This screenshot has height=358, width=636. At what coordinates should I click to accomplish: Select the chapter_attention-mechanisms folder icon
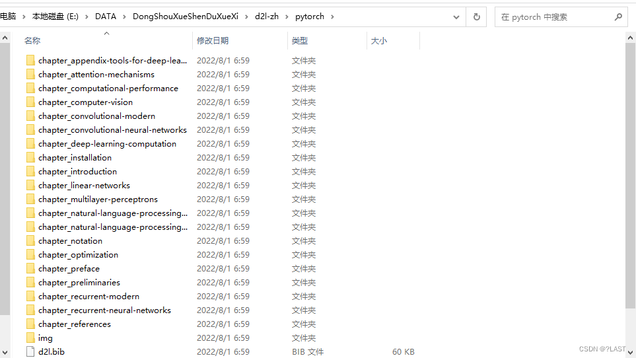point(30,74)
